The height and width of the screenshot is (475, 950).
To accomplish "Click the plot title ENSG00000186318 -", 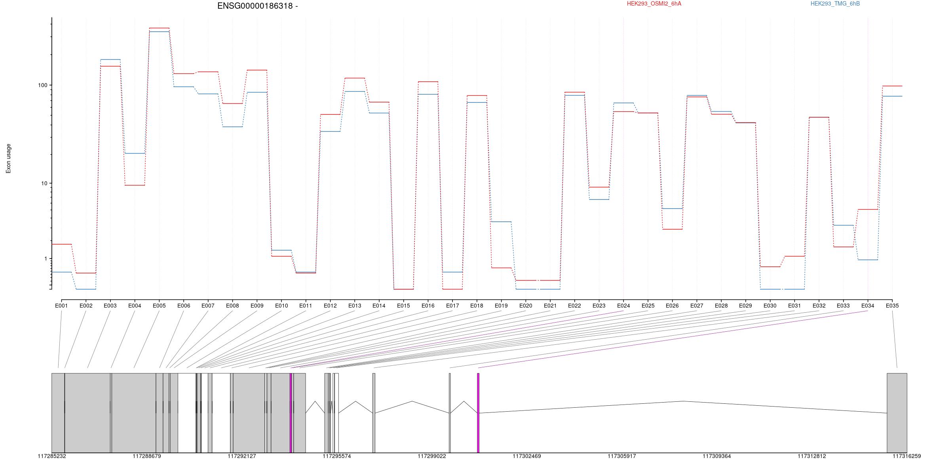I will (258, 6).
